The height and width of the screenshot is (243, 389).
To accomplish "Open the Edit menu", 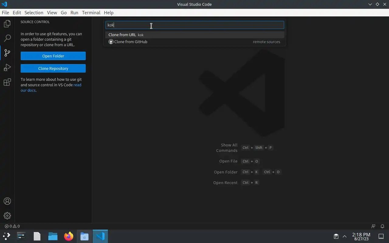I will pyautogui.click(x=17, y=12).
